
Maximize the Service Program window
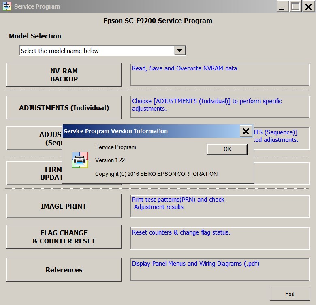click(x=295, y=6)
